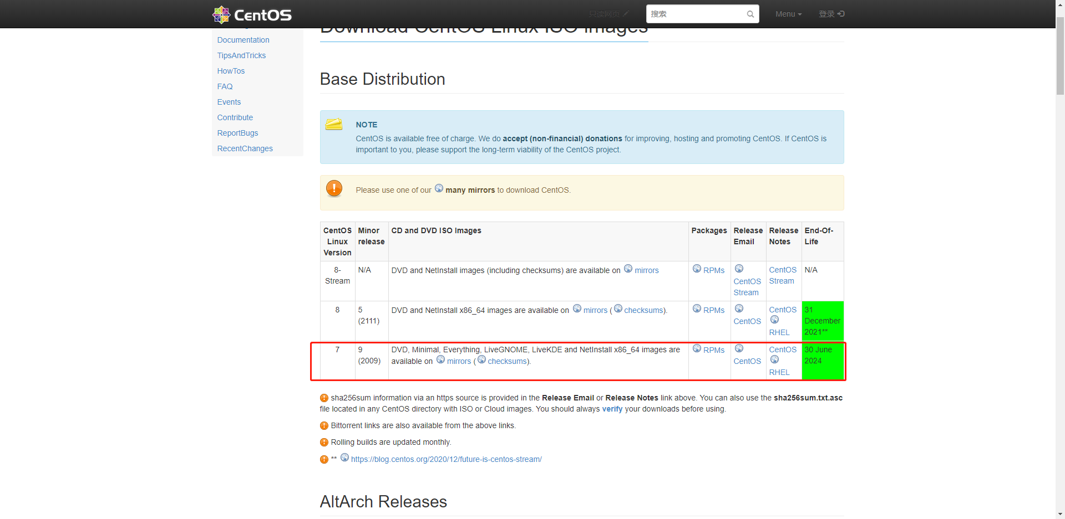Open the Documentation sidebar entry
The height and width of the screenshot is (519, 1065).
pyautogui.click(x=243, y=40)
